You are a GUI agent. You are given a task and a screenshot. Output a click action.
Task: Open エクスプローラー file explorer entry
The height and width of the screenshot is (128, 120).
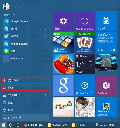pos(26,95)
